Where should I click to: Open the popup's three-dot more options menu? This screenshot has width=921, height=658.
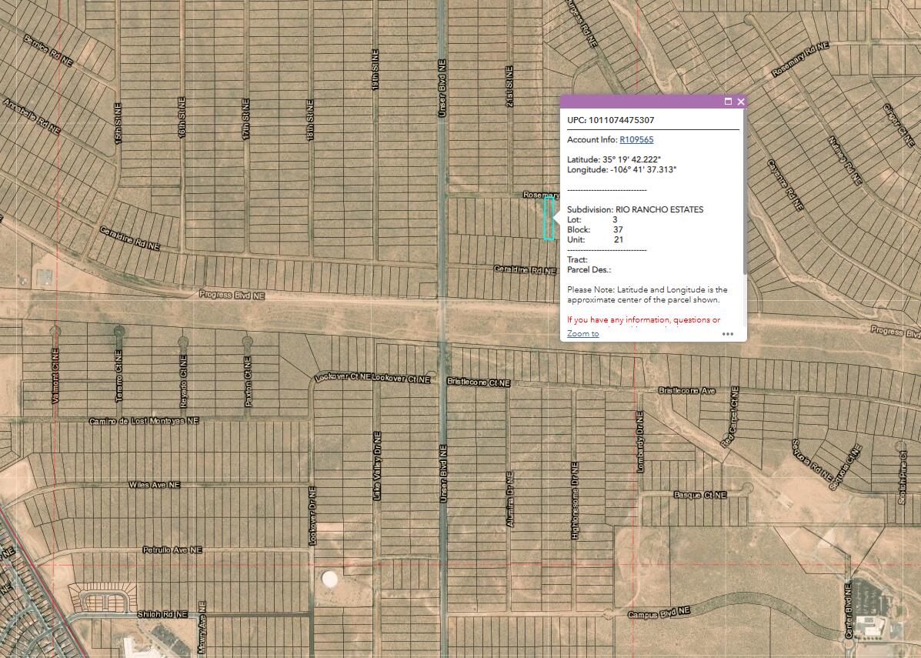(x=728, y=334)
